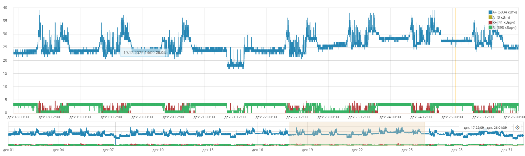Click the overview chart above 'дек 04'

coord(58,134)
